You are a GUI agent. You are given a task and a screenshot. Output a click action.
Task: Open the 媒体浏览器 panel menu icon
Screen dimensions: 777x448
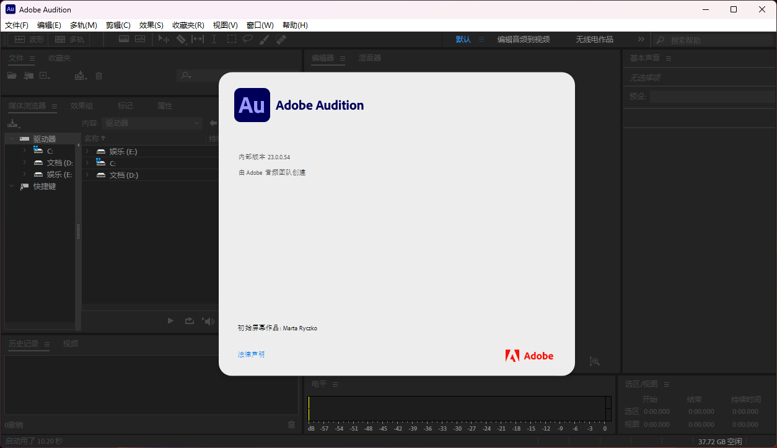[55, 106]
